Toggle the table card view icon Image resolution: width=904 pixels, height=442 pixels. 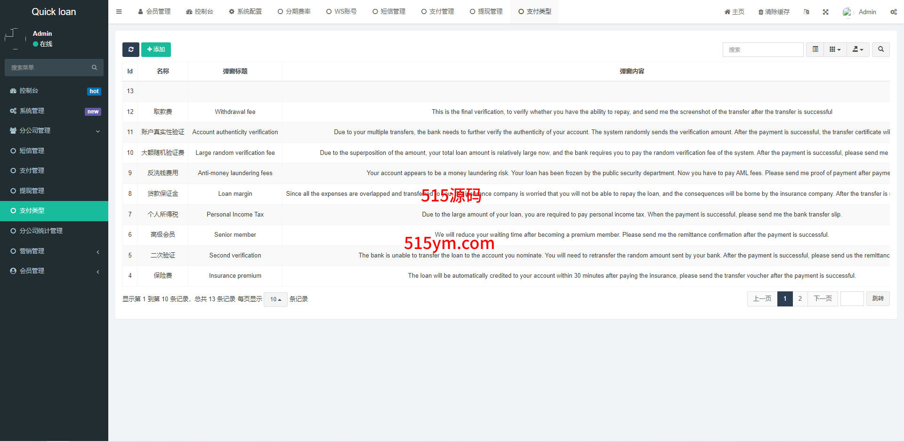coord(815,49)
